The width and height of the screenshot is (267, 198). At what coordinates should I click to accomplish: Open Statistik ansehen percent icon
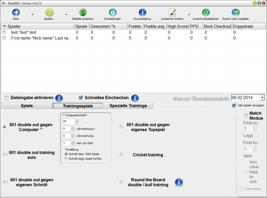83,12
